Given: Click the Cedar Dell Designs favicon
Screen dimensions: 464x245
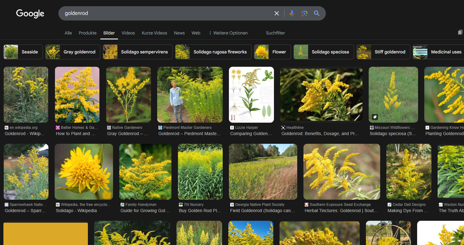Looking at the screenshot, I should point(389,205).
